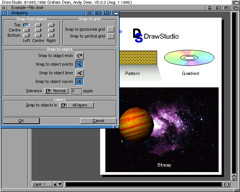This screenshot has width=240, height=192.
Task: Toggle Snap to object points icon
Action: (79, 64)
